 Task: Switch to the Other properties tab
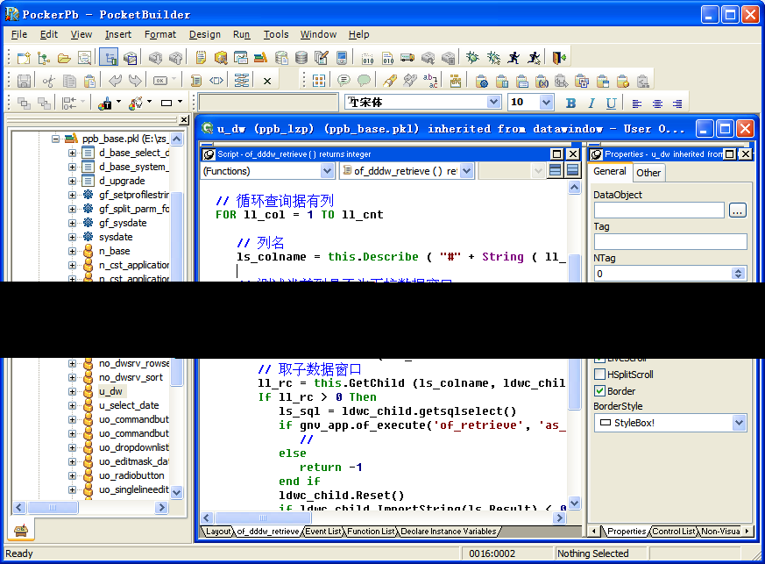pyautogui.click(x=648, y=173)
